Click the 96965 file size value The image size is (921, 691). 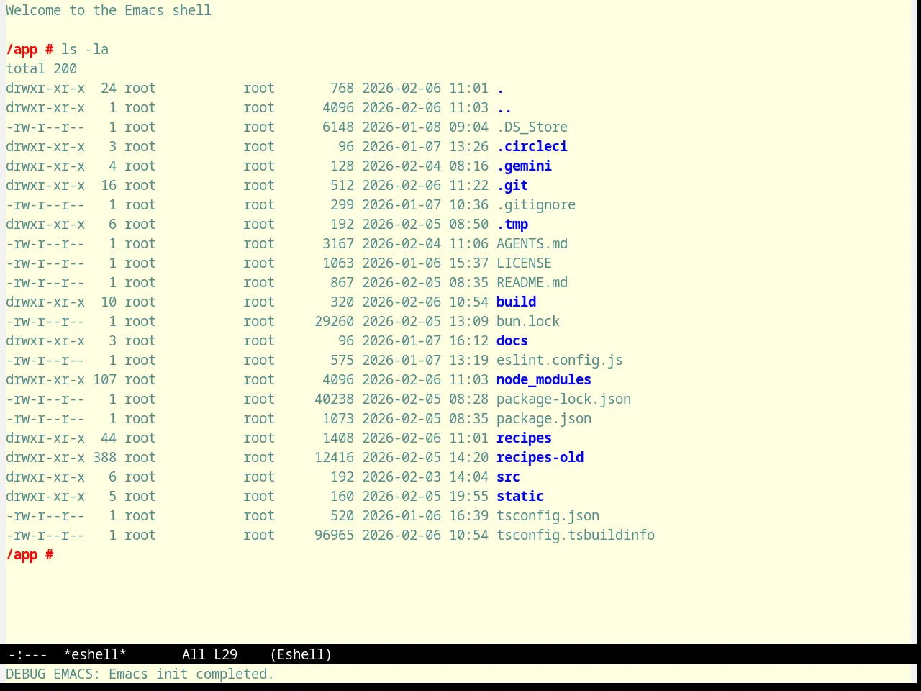pyautogui.click(x=334, y=536)
